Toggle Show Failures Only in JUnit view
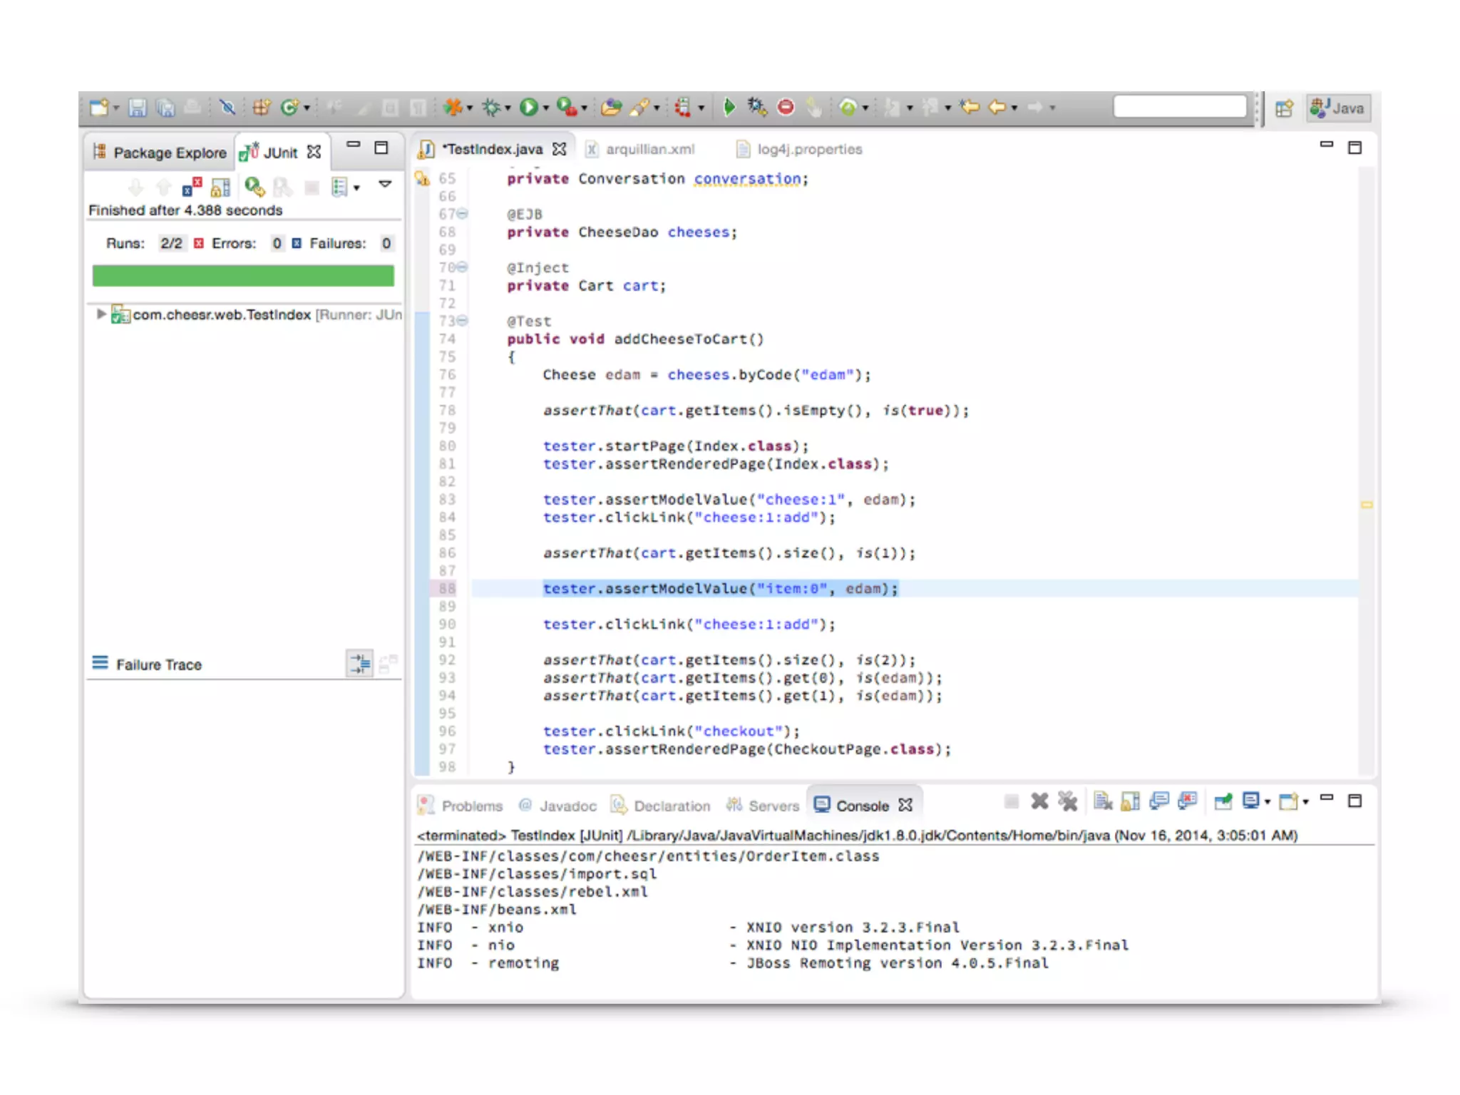The image size is (1460, 1095). pos(191,187)
